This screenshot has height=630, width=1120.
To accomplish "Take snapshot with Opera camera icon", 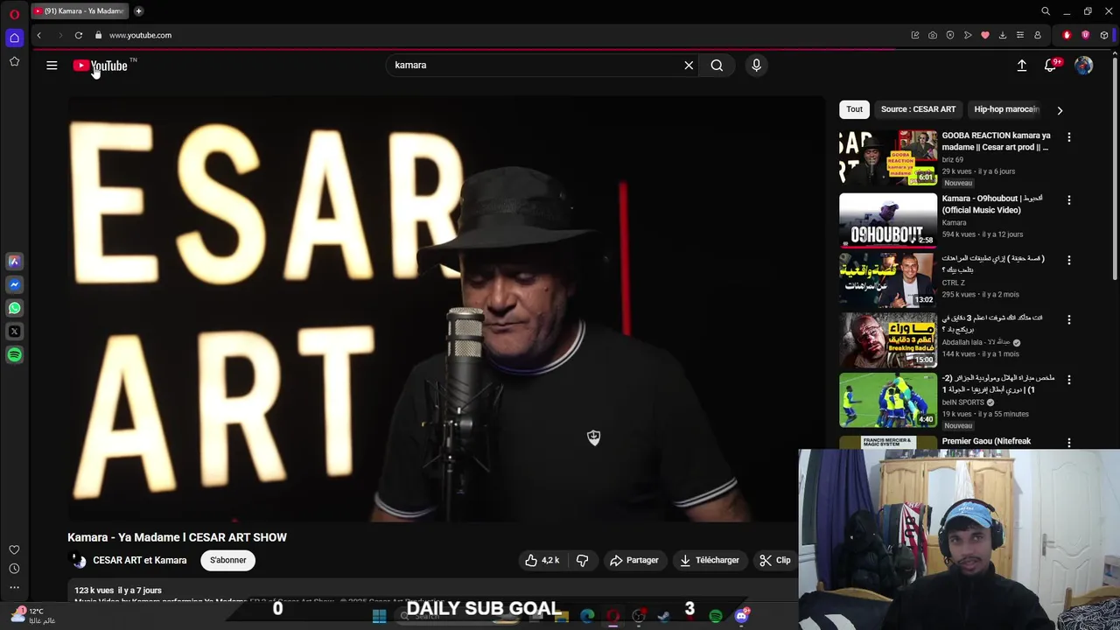I will 933,35.
